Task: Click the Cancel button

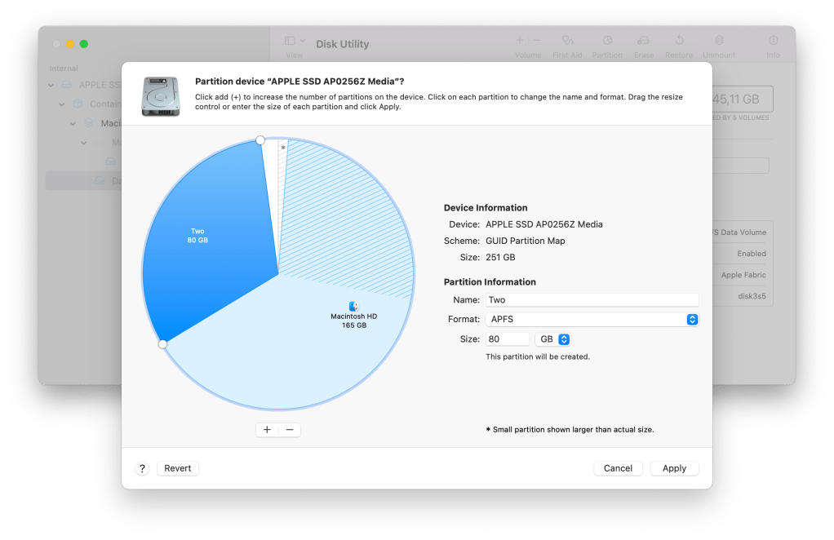Action: coord(618,468)
